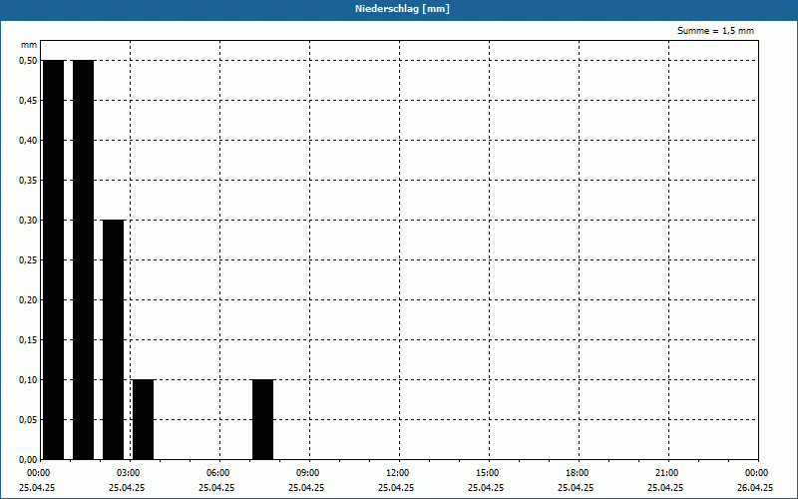Click the 03:00 time label
This screenshot has height=499, width=798.
128,473
